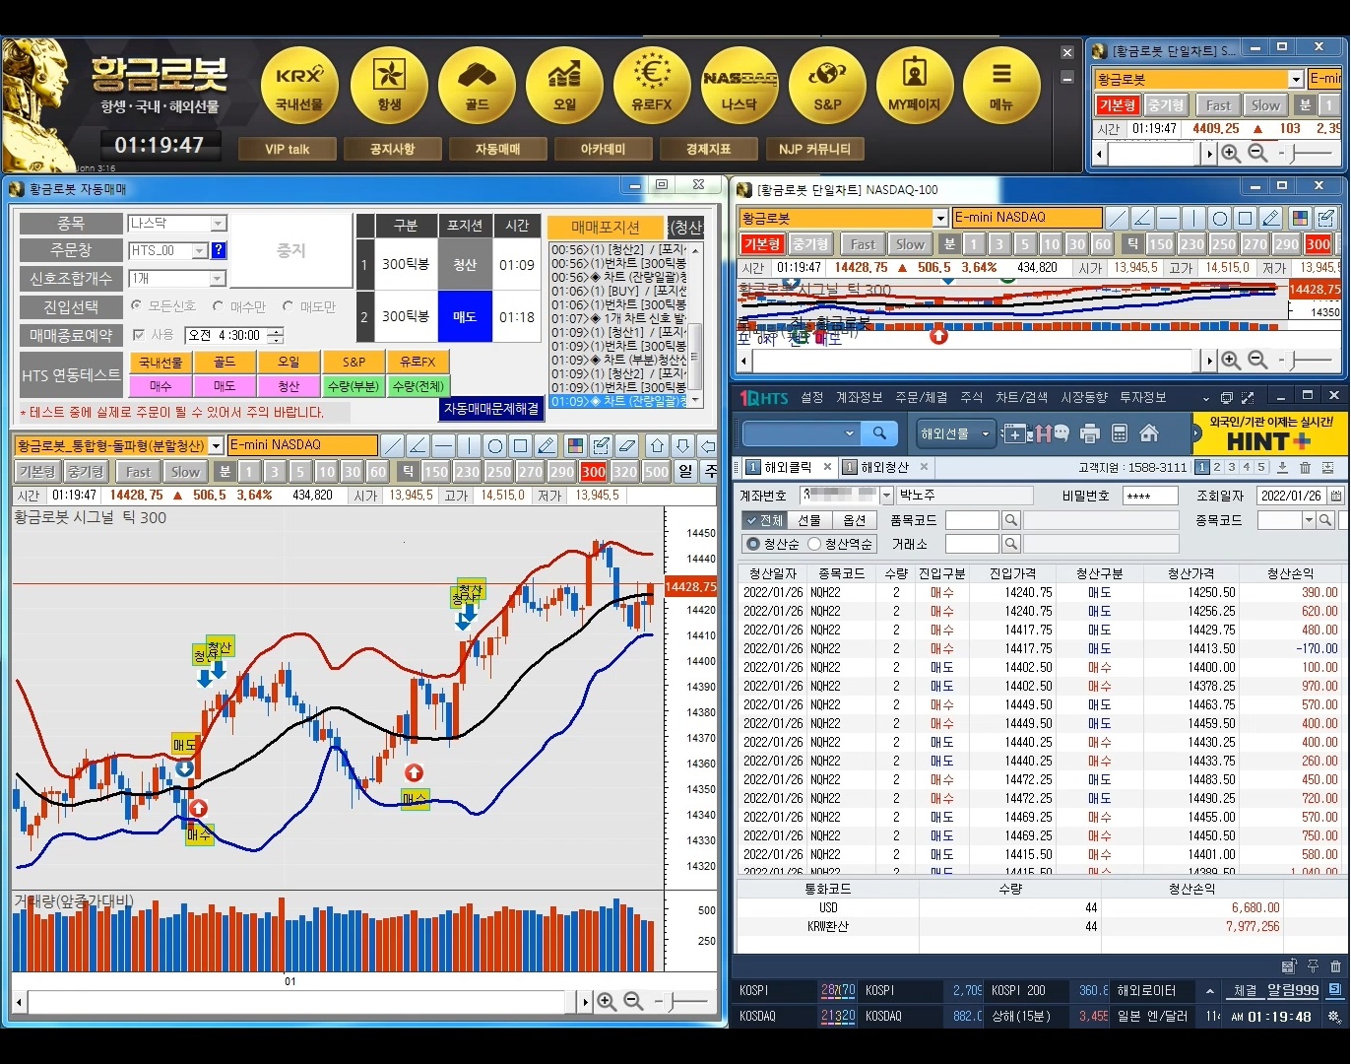Image resolution: width=1351 pixels, height=1064 pixels.
Task: Toggle 전체 filter button
Action: (x=764, y=520)
